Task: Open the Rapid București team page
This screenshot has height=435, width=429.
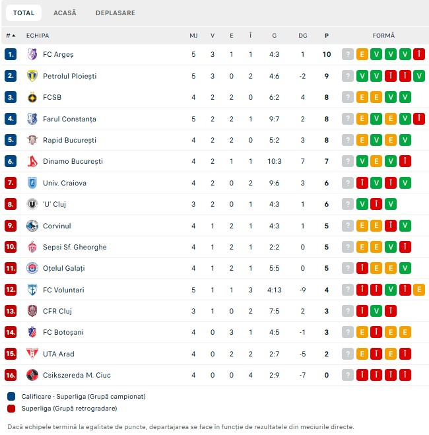Action: coord(69,140)
